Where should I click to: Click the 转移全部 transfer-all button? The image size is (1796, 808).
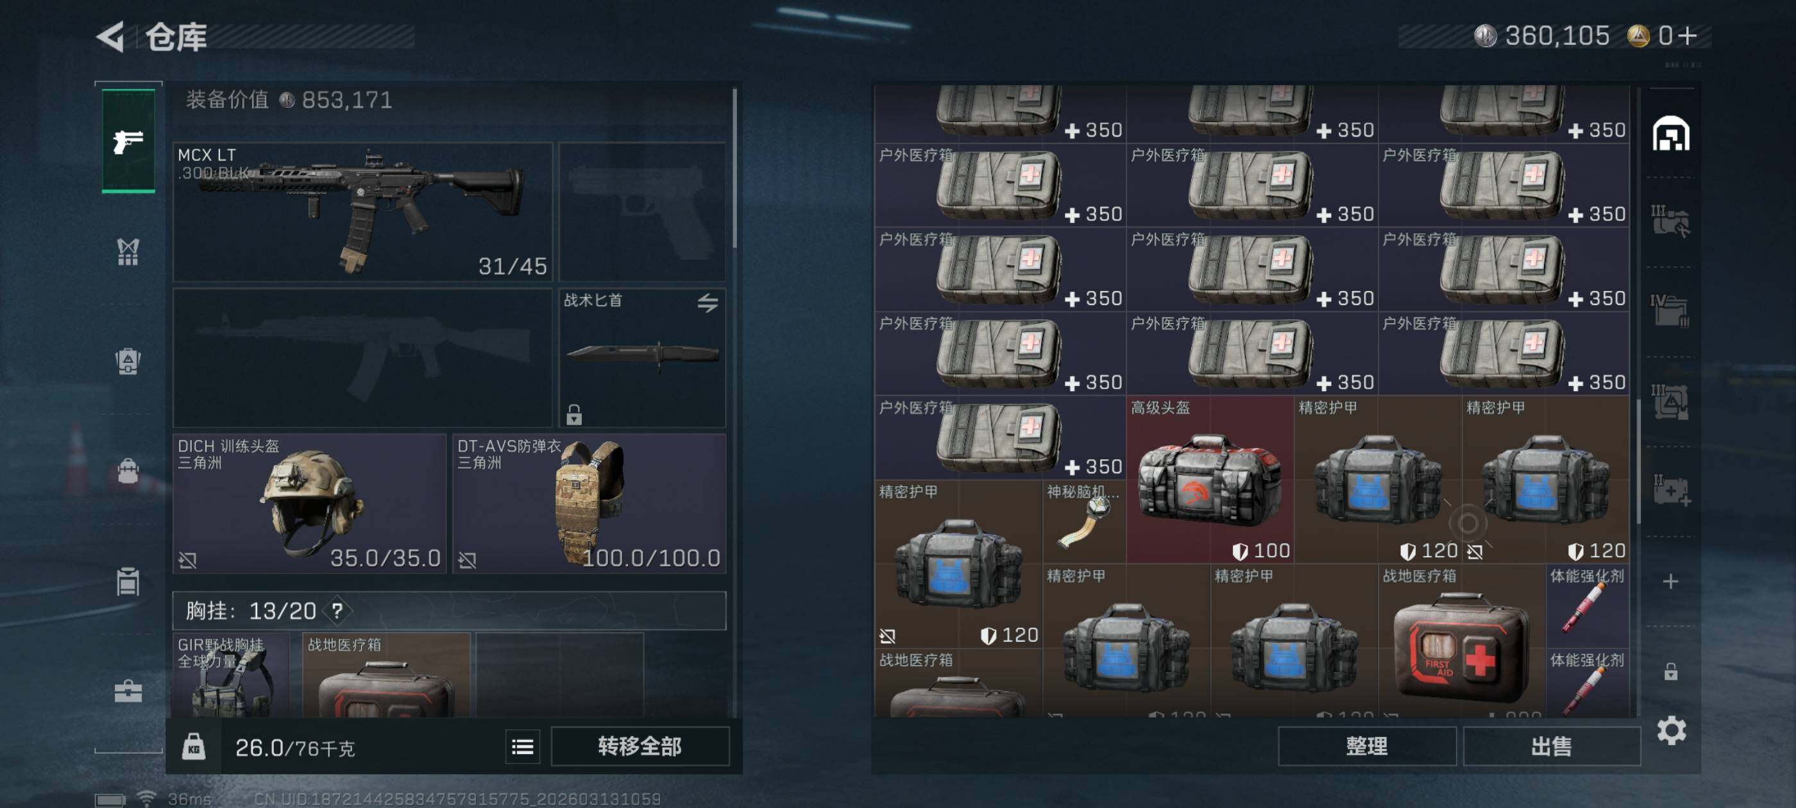pyautogui.click(x=640, y=746)
